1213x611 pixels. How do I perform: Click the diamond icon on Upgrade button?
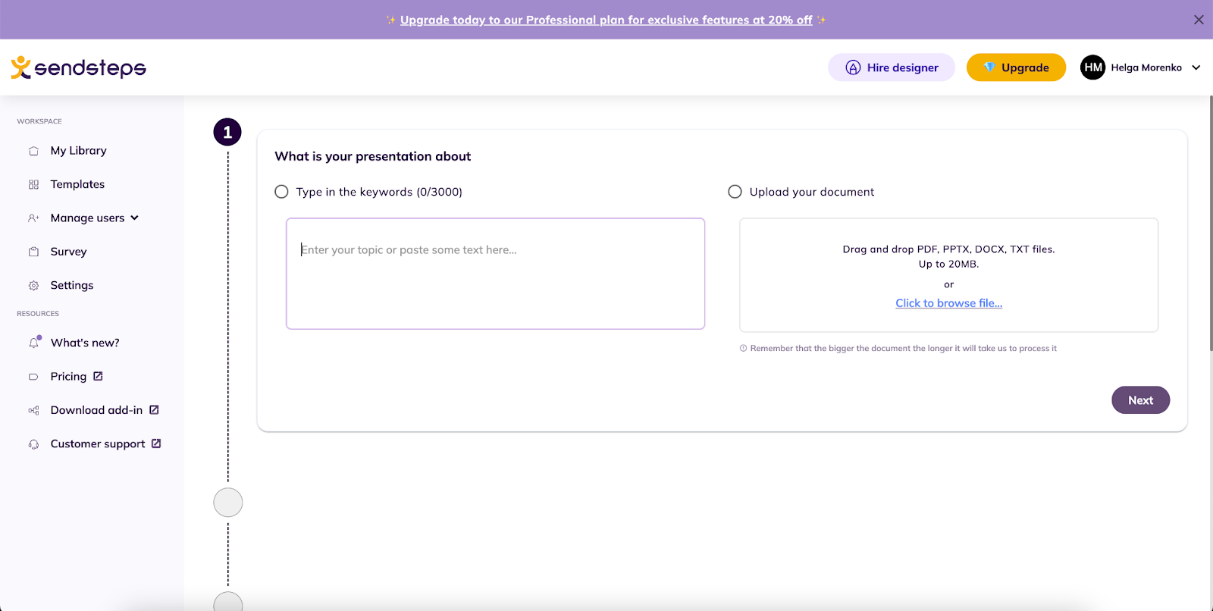(989, 67)
